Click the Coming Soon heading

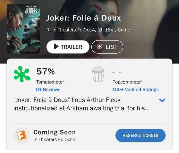(55, 132)
